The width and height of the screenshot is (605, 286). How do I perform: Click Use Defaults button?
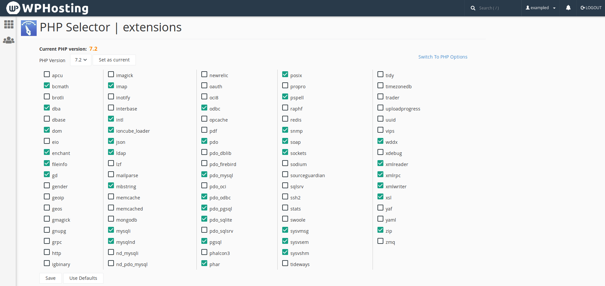(x=83, y=278)
